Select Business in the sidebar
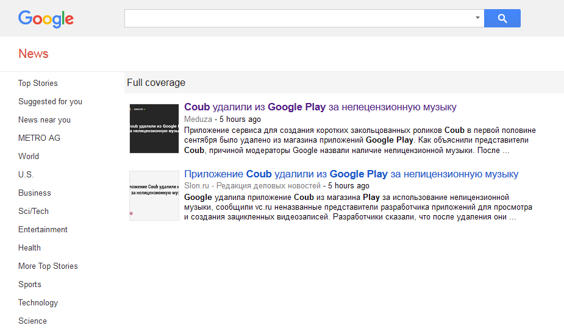Image resolution: width=564 pixels, height=331 pixels. click(x=35, y=193)
